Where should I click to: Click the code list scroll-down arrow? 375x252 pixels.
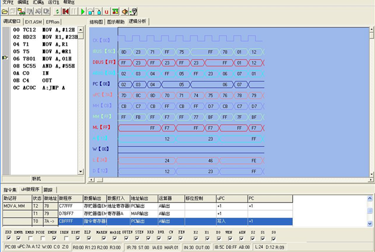[x=80, y=171]
